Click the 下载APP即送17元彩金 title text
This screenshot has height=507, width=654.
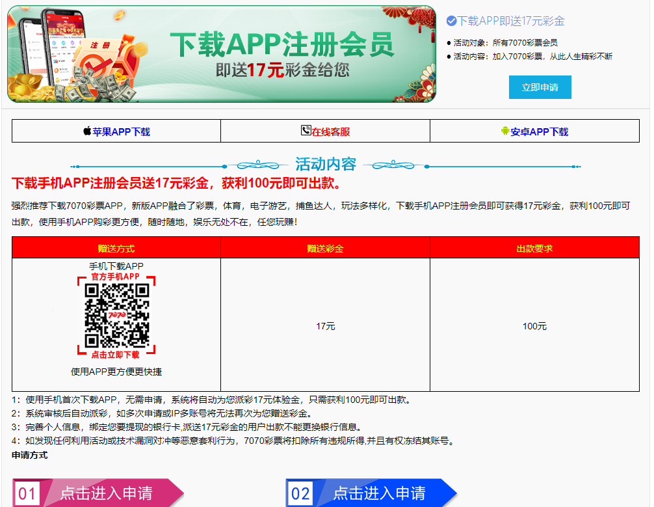(511, 21)
